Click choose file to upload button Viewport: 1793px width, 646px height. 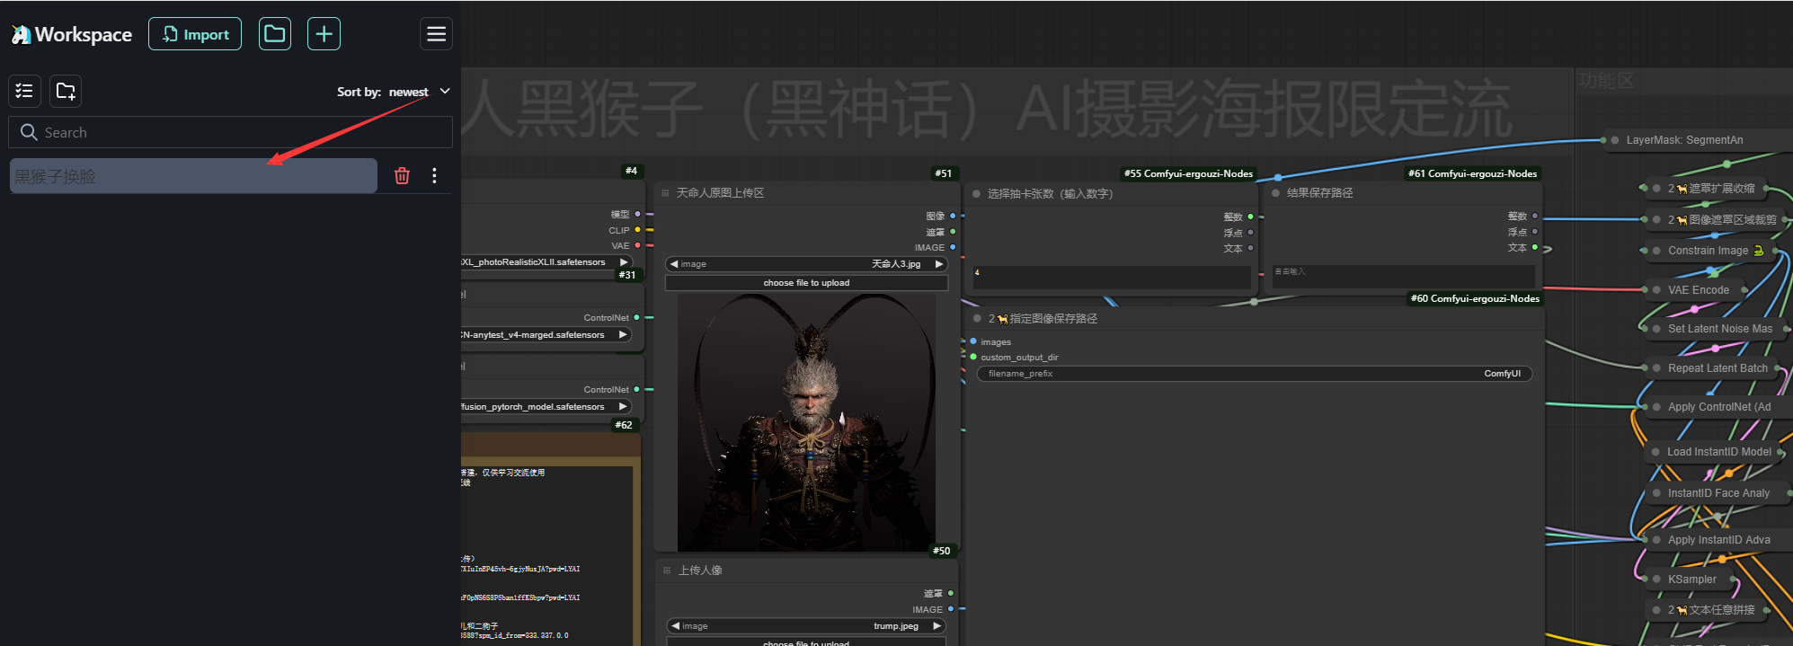coord(806,283)
